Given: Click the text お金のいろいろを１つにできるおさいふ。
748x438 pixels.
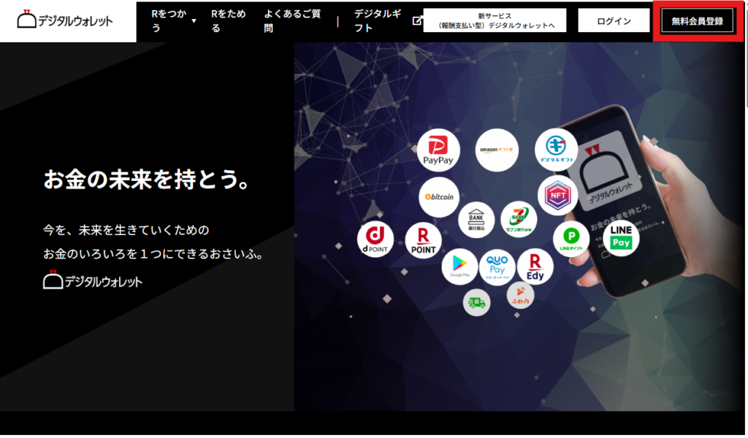Looking at the screenshot, I should click(153, 254).
